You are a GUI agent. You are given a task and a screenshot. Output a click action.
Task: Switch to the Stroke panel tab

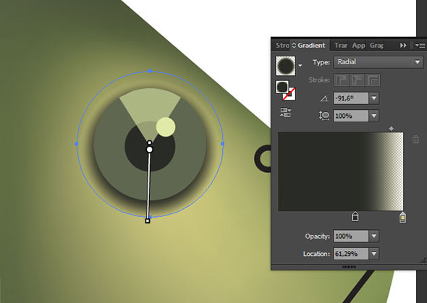coord(282,45)
